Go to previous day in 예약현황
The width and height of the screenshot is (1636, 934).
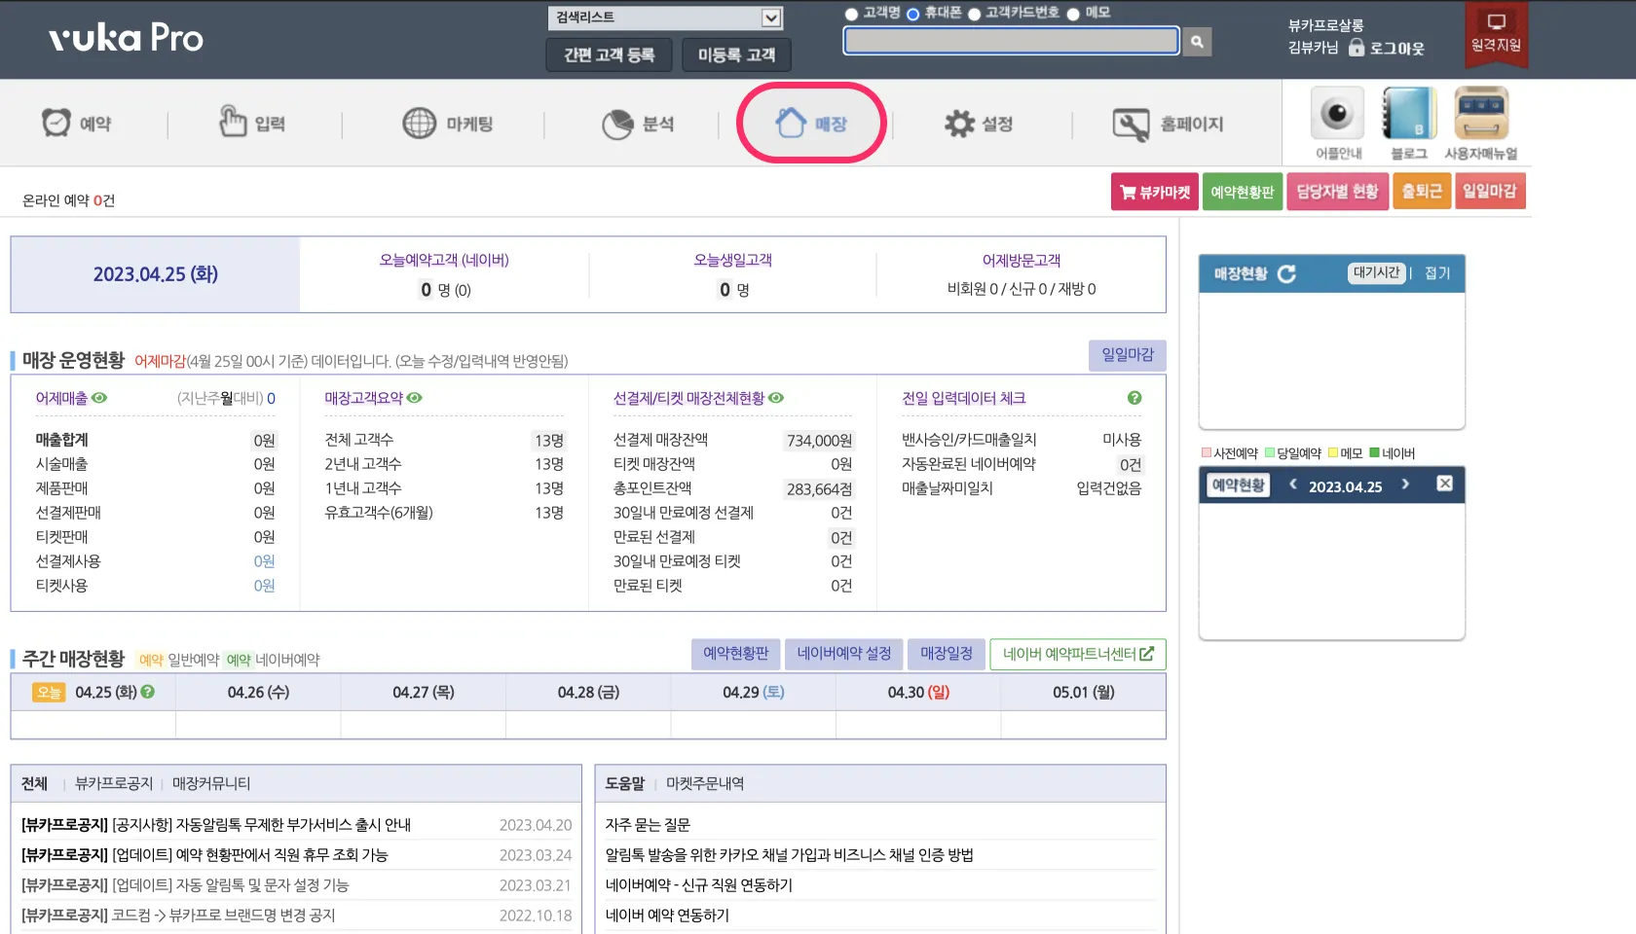click(x=1292, y=485)
